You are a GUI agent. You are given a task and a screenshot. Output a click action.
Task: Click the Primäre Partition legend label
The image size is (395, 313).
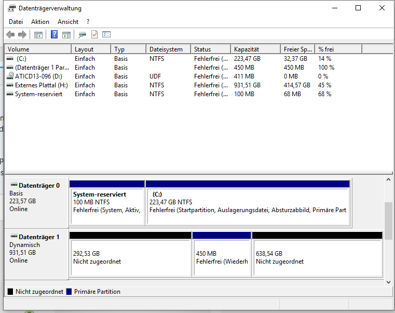click(97, 292)
